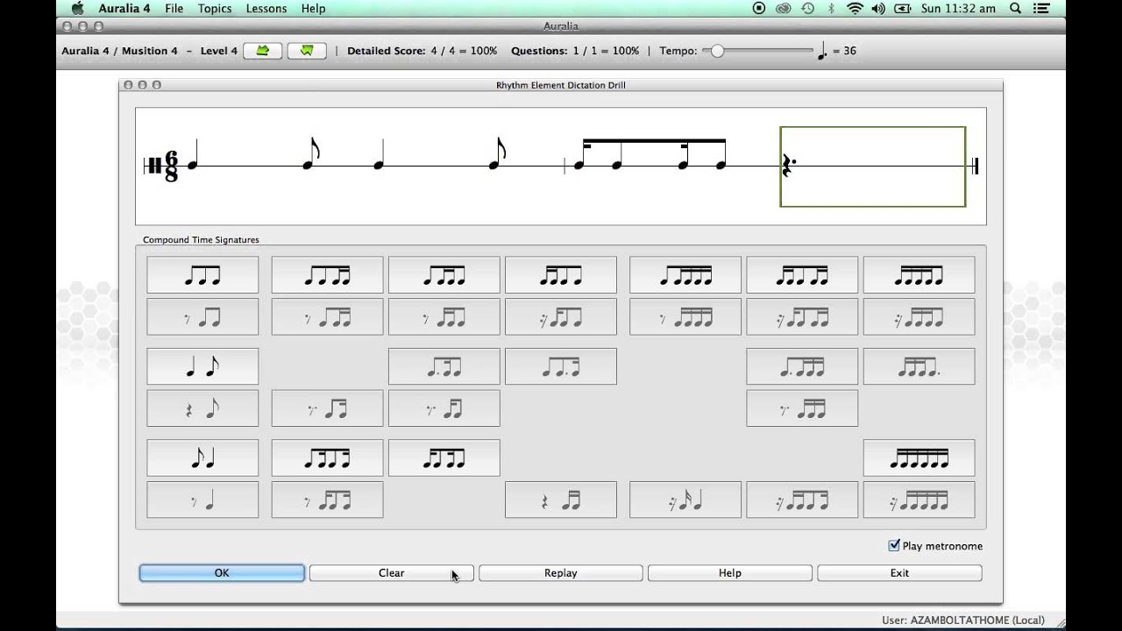
Task: Click the Exit button
Action: tap(899, 572)
